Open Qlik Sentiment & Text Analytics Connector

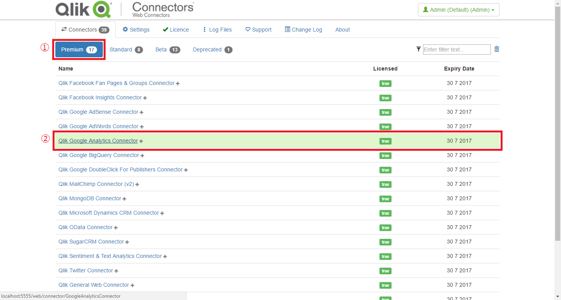pos(110,256)
